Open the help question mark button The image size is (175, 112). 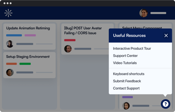(165, 104)
